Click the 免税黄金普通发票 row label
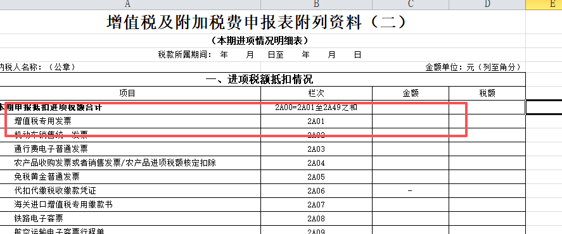This screenshot has height=234, width=562. point(47,176)
